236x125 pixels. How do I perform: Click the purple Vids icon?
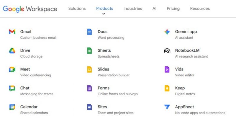pos(167,70)
